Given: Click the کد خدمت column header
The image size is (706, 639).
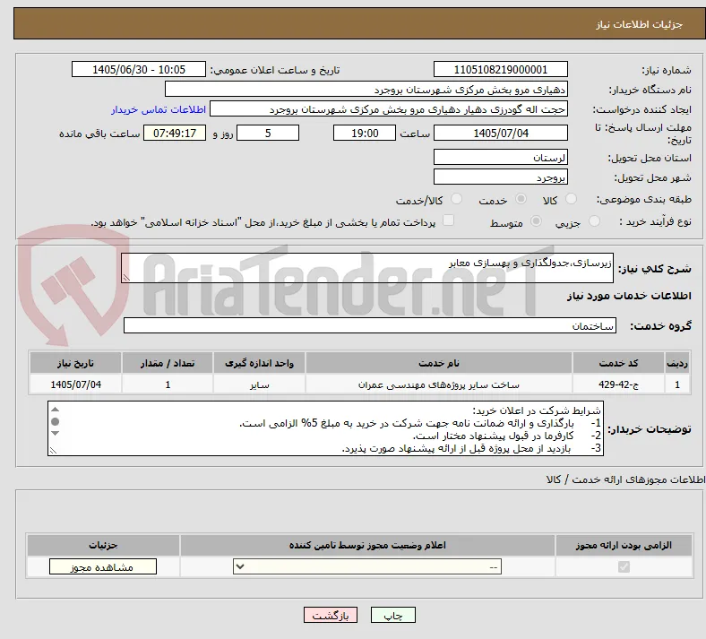Looking at the screenshot, I should [619, 363].
